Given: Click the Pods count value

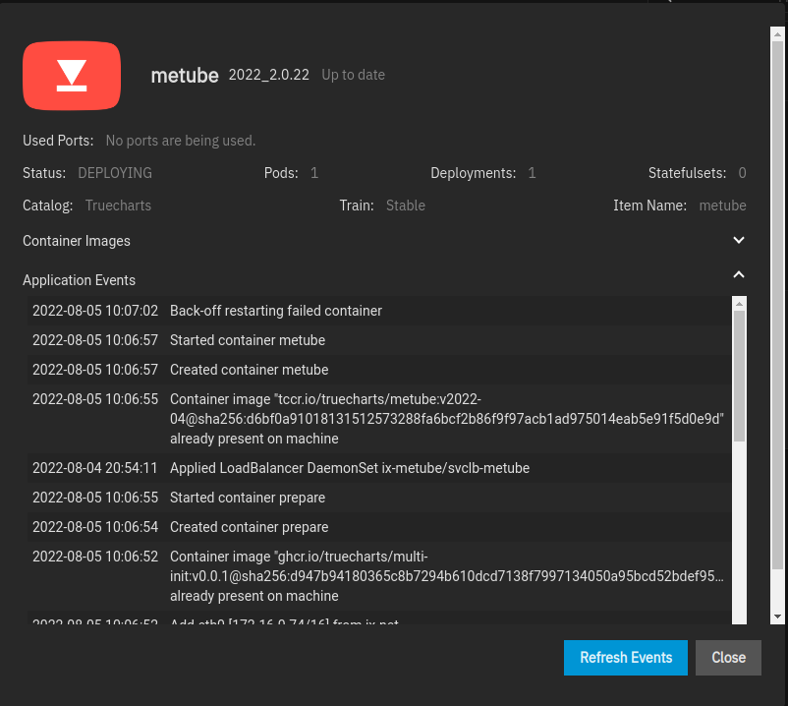Looking at the screenshot, I should [x=314, y=173].
